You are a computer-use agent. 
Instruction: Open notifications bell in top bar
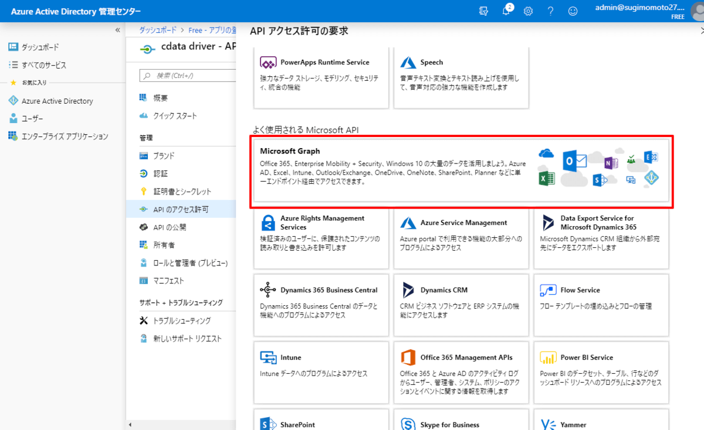tap(506, 11)
